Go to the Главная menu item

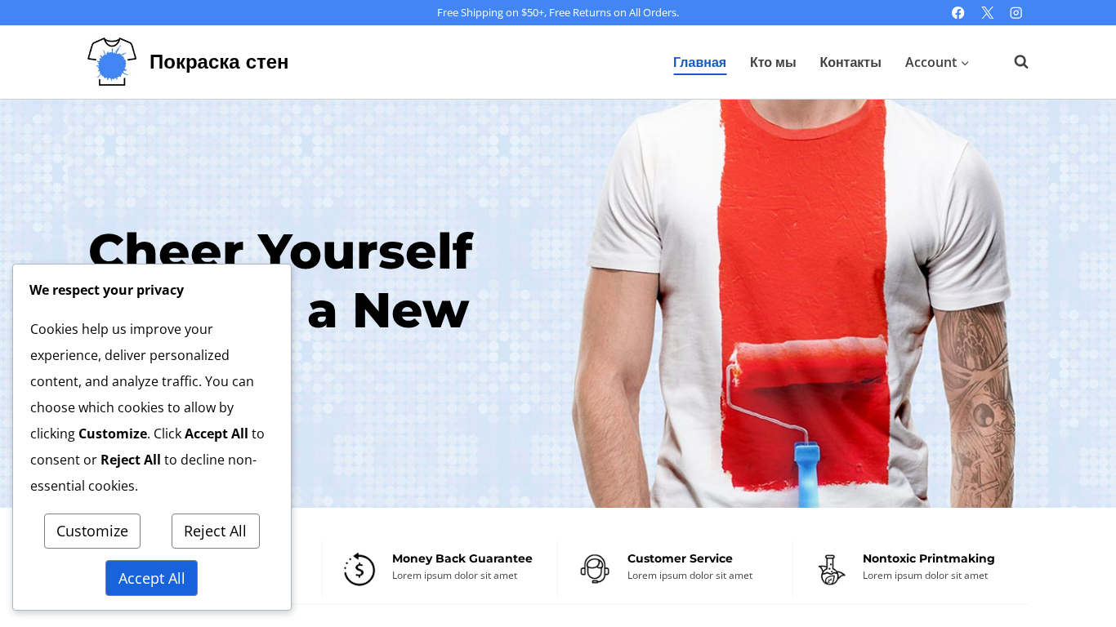[x=699, y=62]
